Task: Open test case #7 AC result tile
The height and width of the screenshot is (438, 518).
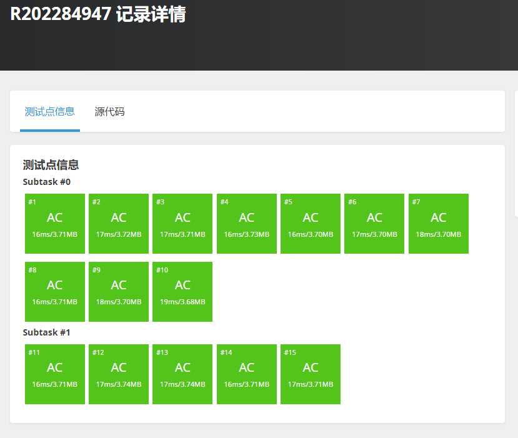Action: (x=439, y=224)
